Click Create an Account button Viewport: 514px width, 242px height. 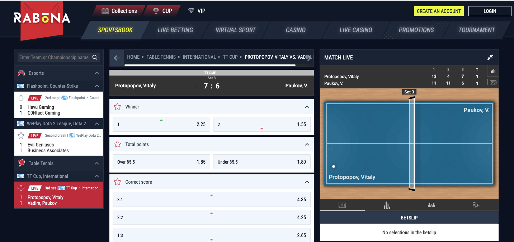tap(439, 11)
